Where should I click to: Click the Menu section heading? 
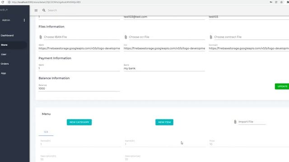[46, 114]
